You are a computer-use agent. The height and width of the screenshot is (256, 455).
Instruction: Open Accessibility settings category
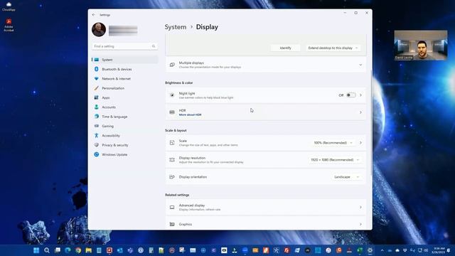(x=125, y=136)
